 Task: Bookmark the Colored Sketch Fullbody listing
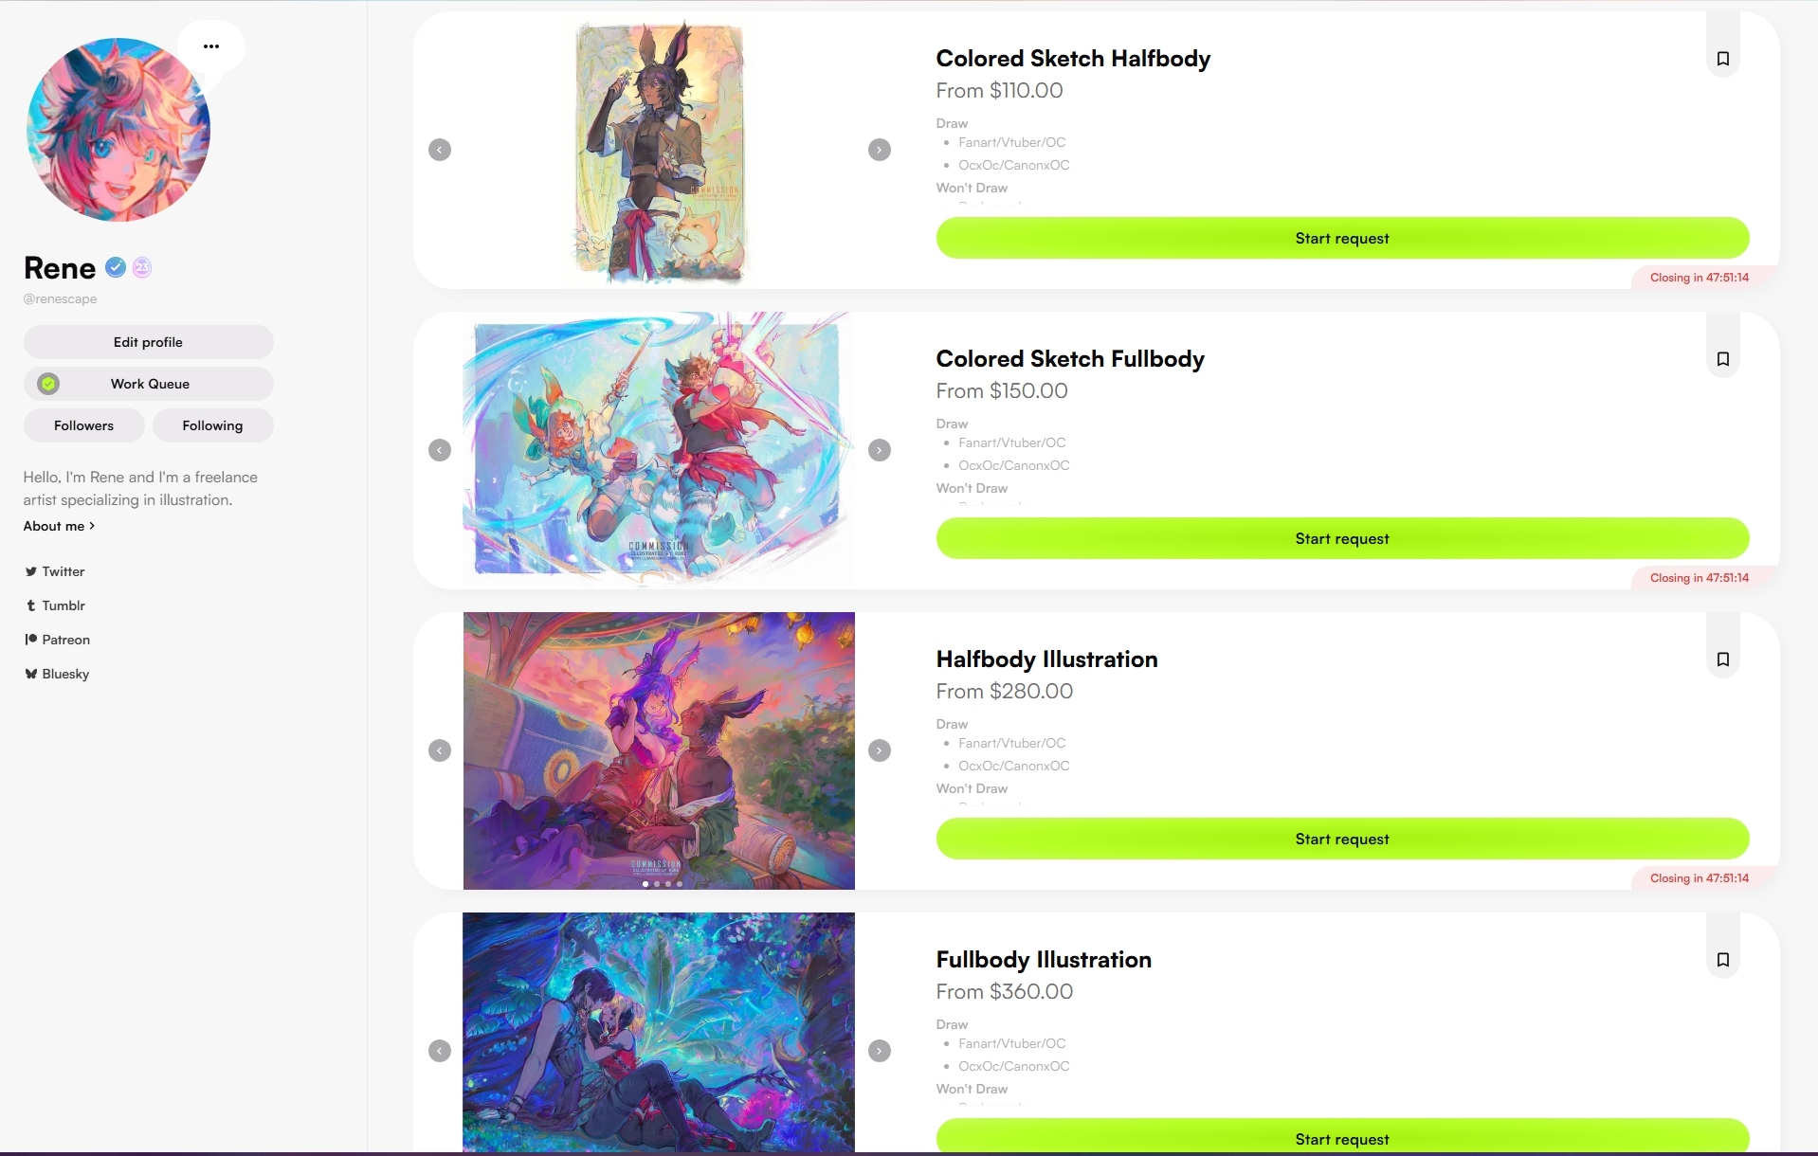point(1722,359)
